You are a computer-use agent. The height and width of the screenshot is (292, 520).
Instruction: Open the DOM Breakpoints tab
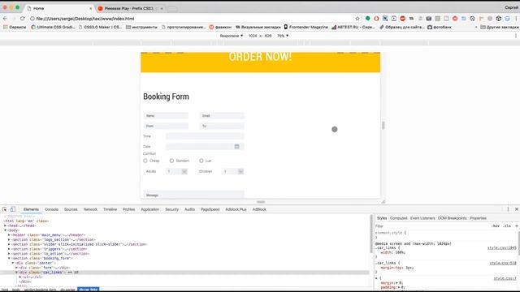click(452, 218)
